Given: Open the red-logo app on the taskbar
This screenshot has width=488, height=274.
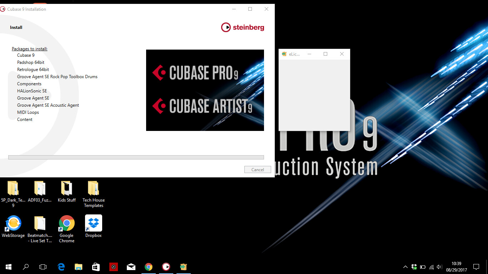Looking at the screenshot, I should point(114,267).
